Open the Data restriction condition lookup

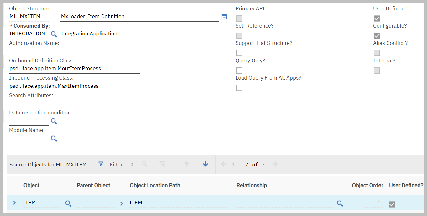click(x=54, y=121)
